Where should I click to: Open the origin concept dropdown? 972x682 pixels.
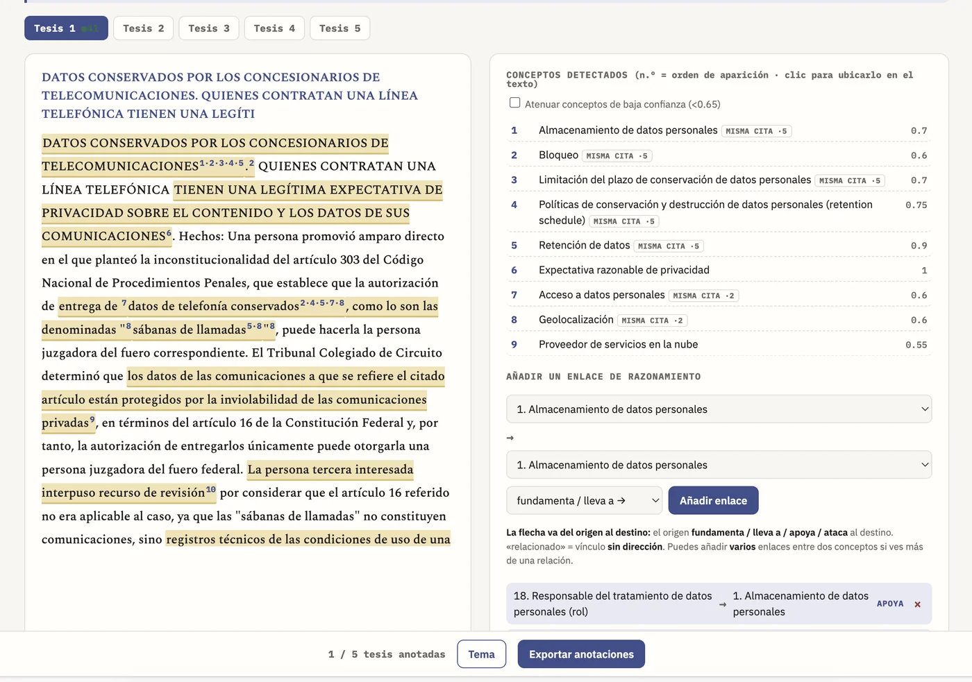click(x=719, y=409)
